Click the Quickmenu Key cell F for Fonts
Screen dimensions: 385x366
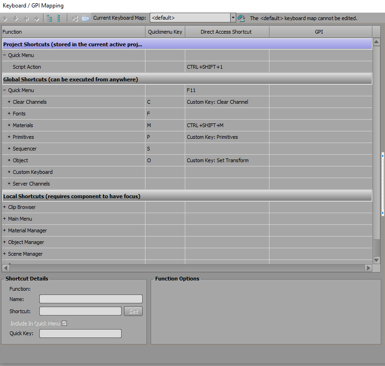(x=165, y=114)
